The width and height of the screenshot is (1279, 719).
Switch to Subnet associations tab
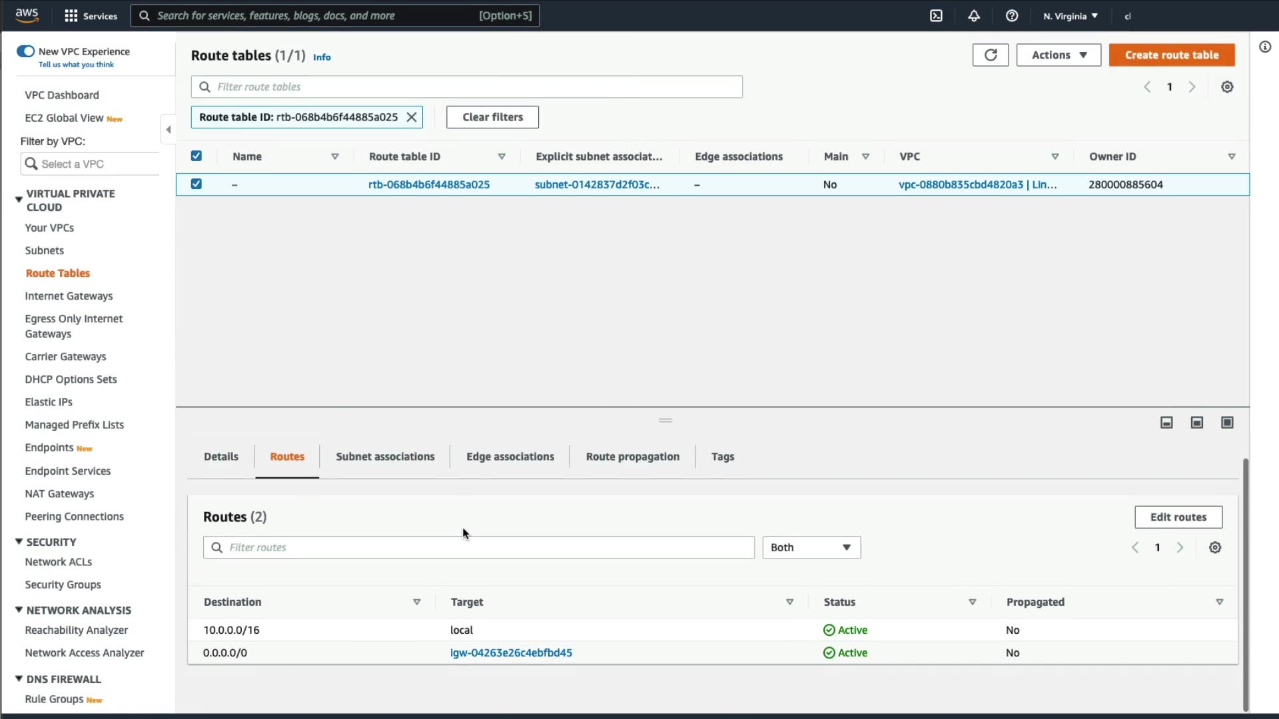(x=385, y=457)
